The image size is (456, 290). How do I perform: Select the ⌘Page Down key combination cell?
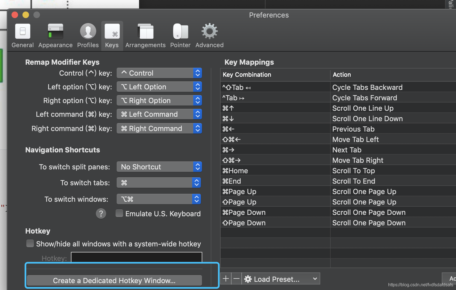(275, 212)
